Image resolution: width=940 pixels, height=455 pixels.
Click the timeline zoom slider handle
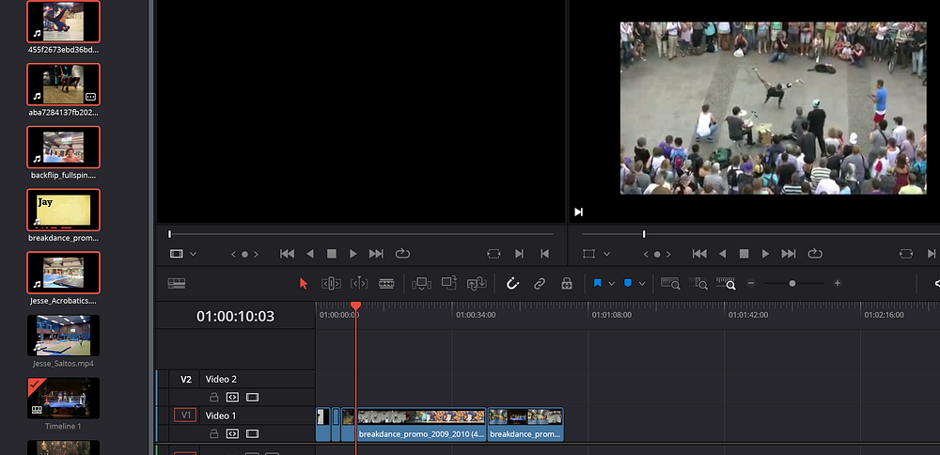pos(792,283)
